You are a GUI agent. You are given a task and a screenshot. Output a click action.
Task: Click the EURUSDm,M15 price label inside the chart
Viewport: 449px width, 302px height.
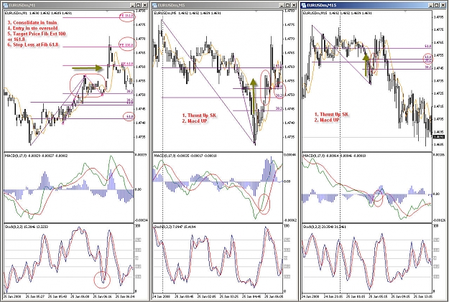pos(337,13)
